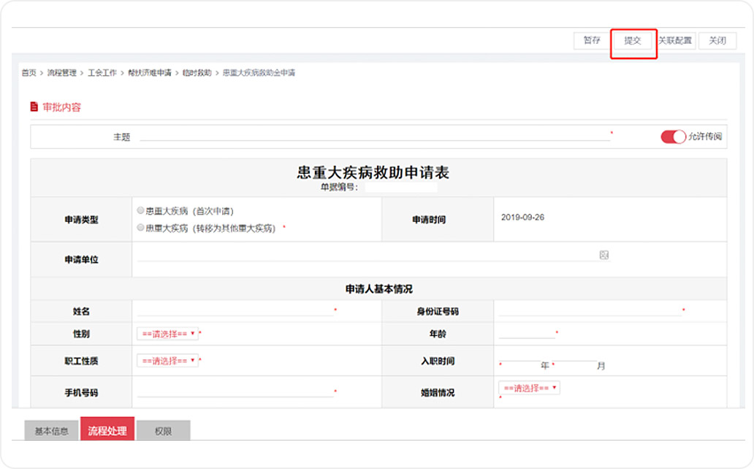Image resolution: width=754 pixels, height=469 pixels.
Task: Choose 患重大疾病（转移为其他重大疾病） radio option
Action: pyautogui.click(x=140, y=228)
